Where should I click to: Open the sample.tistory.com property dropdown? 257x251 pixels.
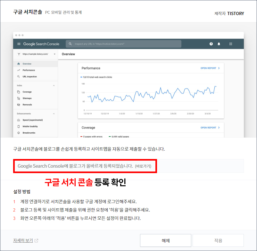pos(54,54)
